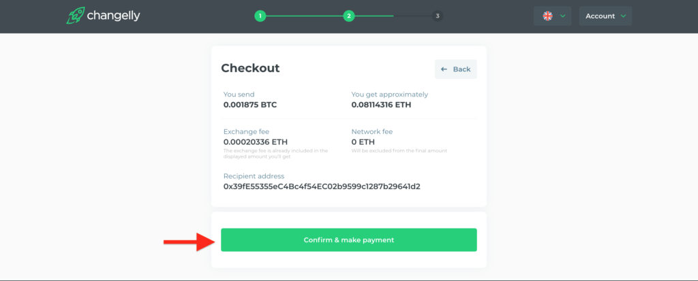Jump to step 3 circle indicator
Viewport: 698px width, 281px height.
pyautogui.click(x=438, y=16)
